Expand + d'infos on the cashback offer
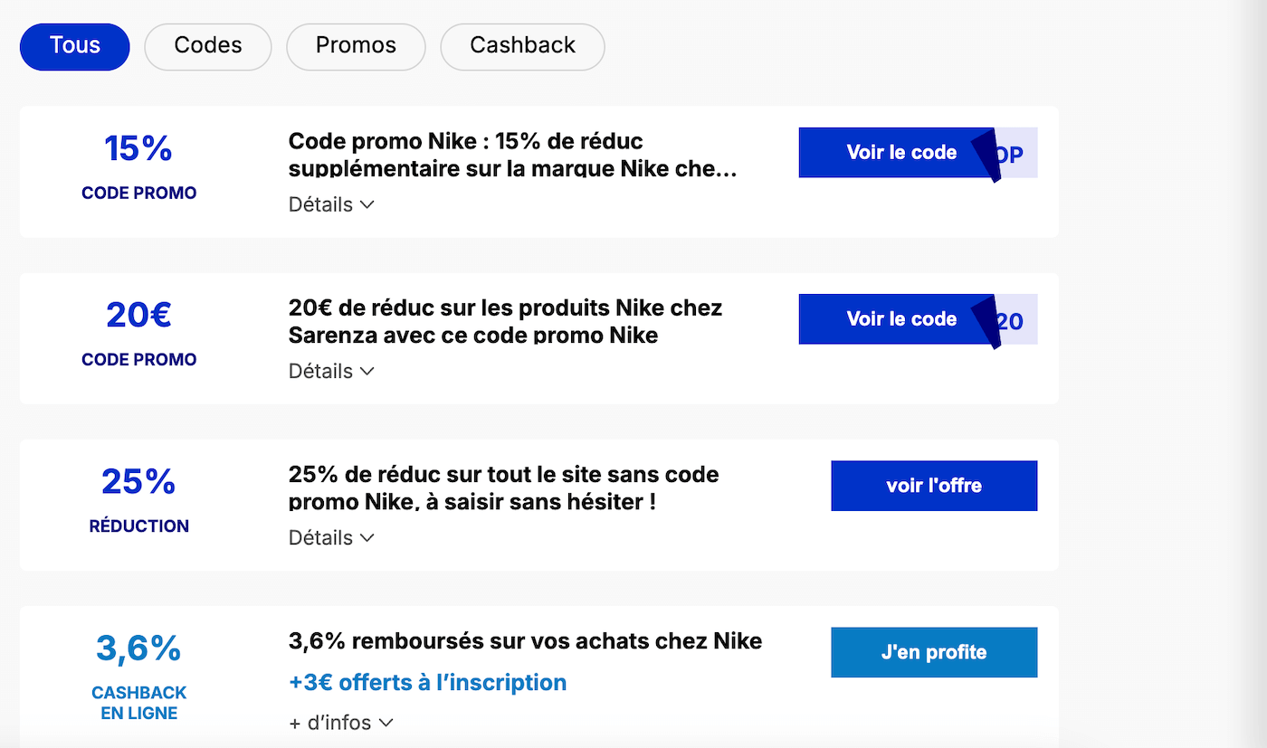The width and height of the screenshot is (1267, 748). (x=341, y=722)
